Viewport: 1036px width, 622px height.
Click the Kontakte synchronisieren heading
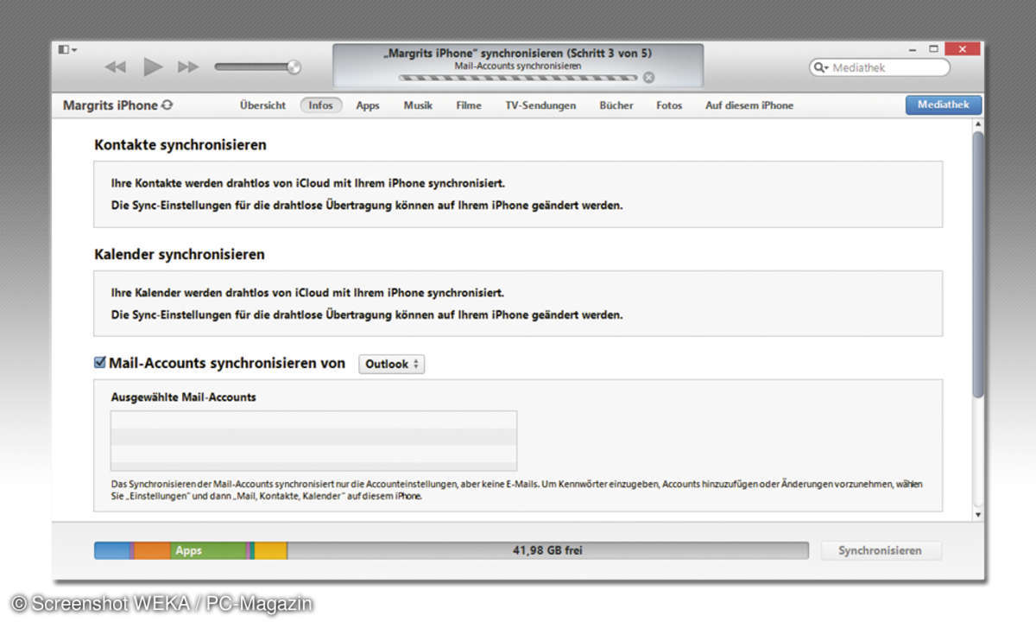tap(180, 145)
